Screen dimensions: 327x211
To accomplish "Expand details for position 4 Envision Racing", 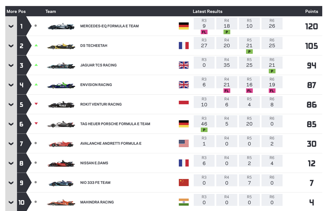I will [11, 85].
